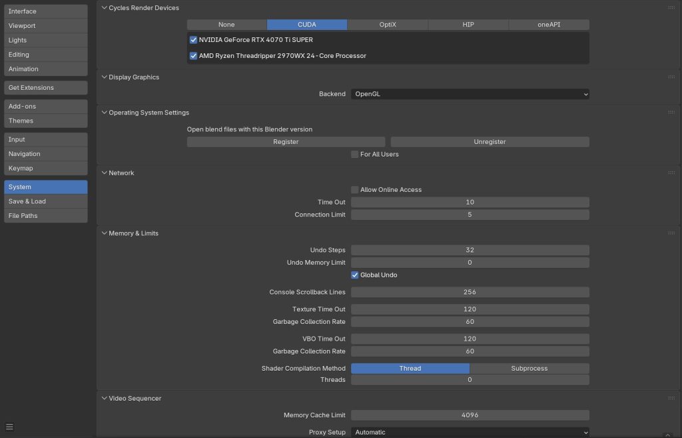This screenshot has width=682, height=438.
Task: Click the Network panel drag handle icon
Action: pos(671,173)
